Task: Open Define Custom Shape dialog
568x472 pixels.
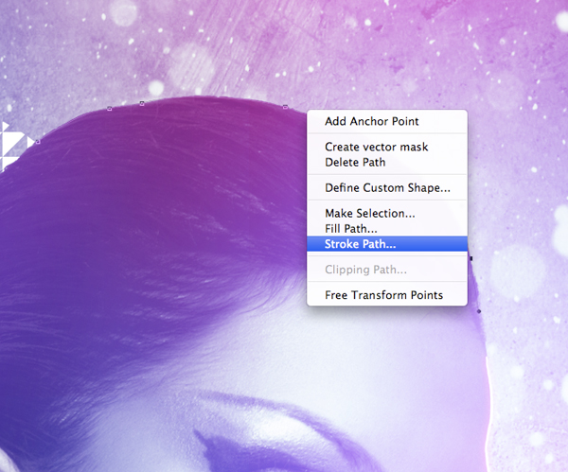Action: 387,187
